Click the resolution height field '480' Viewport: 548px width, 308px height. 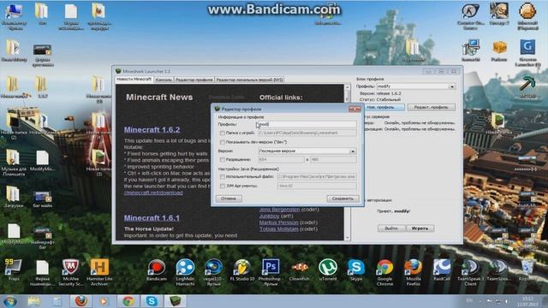(x=333, y=160)
